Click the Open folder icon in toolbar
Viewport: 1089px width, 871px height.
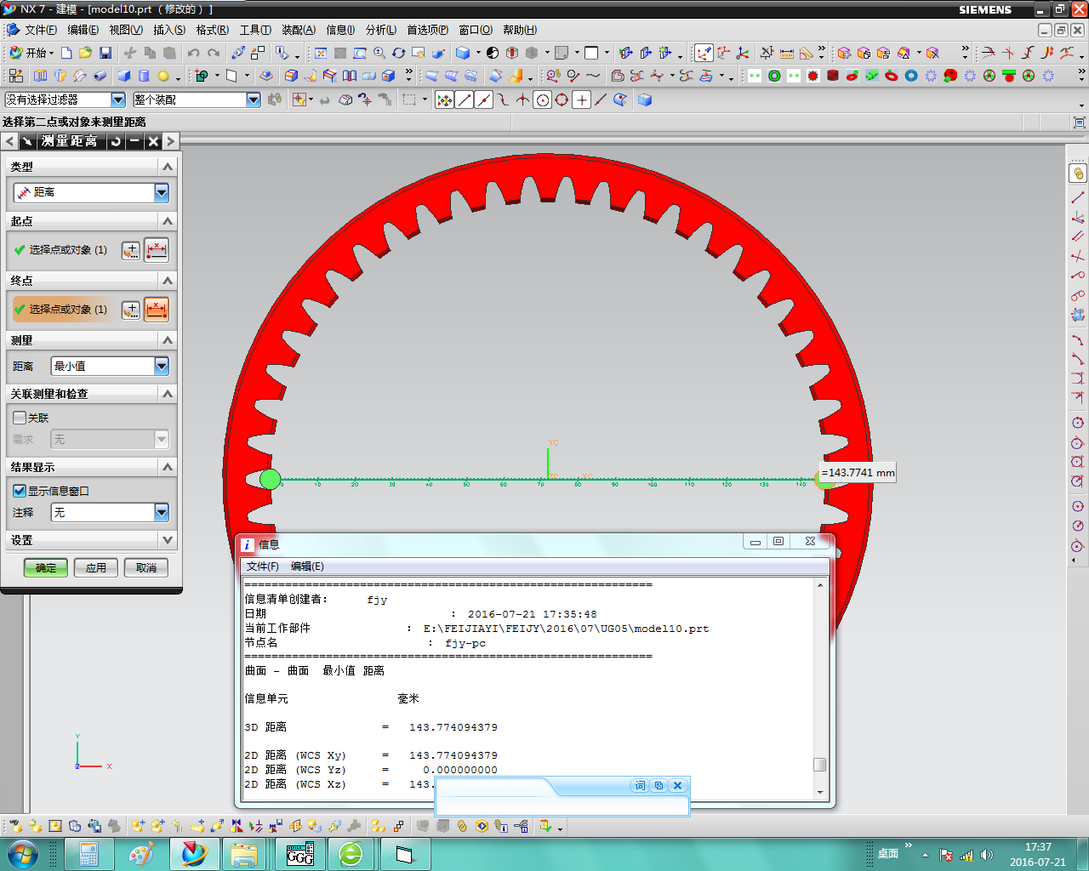coord(85,53)
